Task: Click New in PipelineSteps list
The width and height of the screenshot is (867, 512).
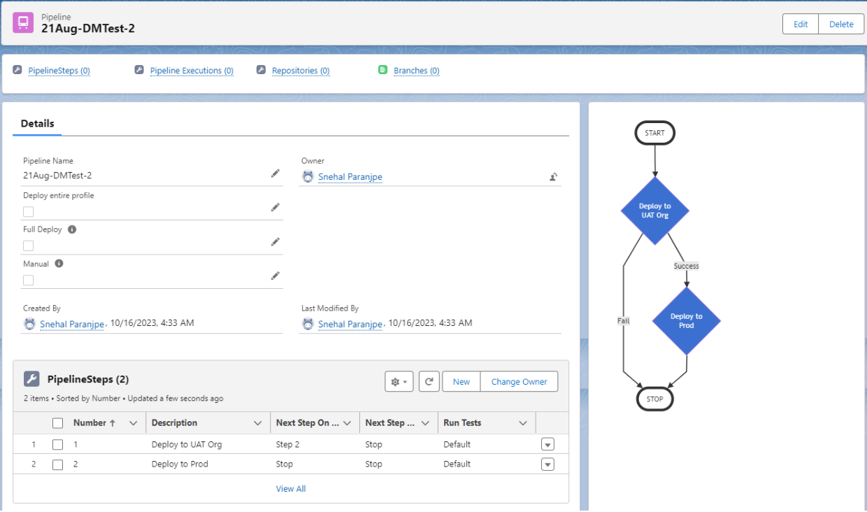Action: pos(461,382)
